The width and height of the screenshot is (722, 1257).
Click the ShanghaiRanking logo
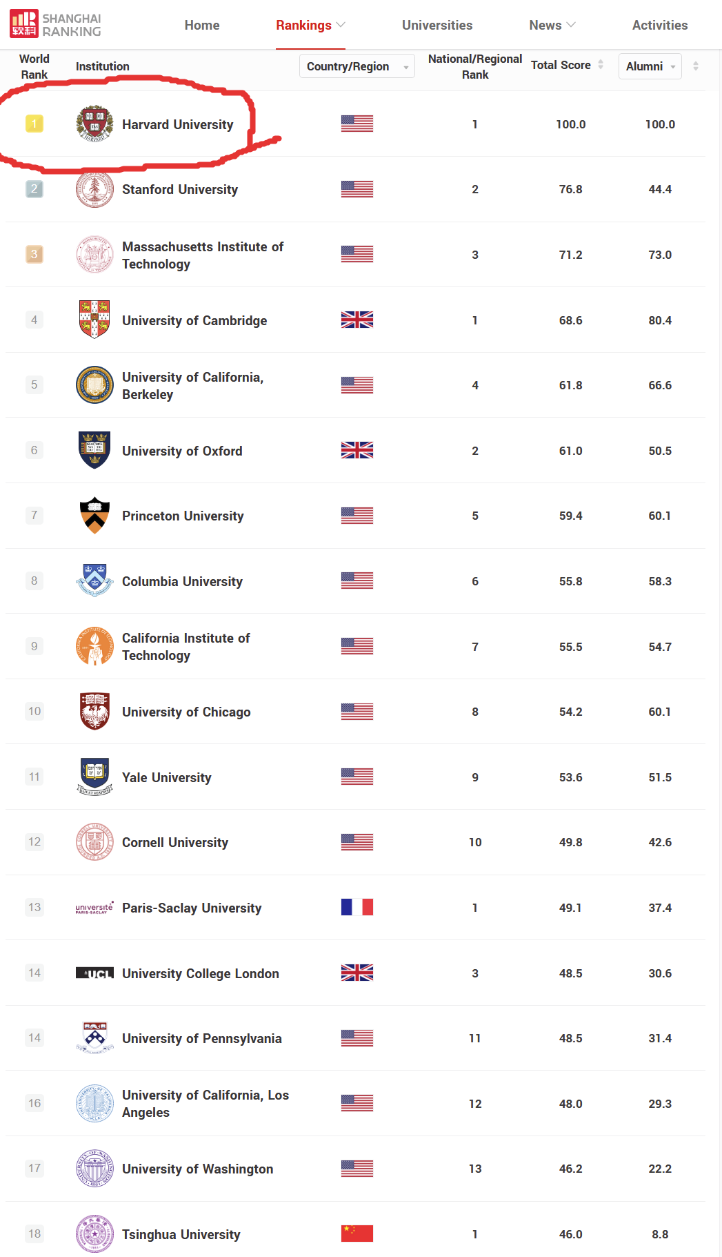coord(55,24)
